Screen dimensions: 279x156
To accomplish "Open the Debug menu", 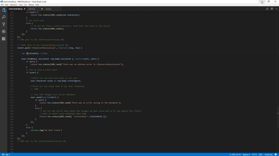I will [x=31, y=5].
